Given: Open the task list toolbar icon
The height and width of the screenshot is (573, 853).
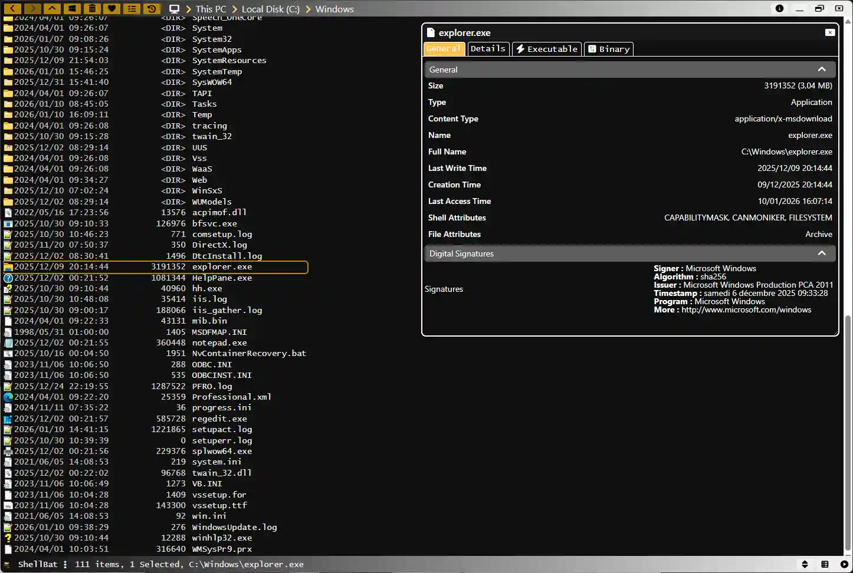Looking at the screenshot, I should click(x=131, y=8).
